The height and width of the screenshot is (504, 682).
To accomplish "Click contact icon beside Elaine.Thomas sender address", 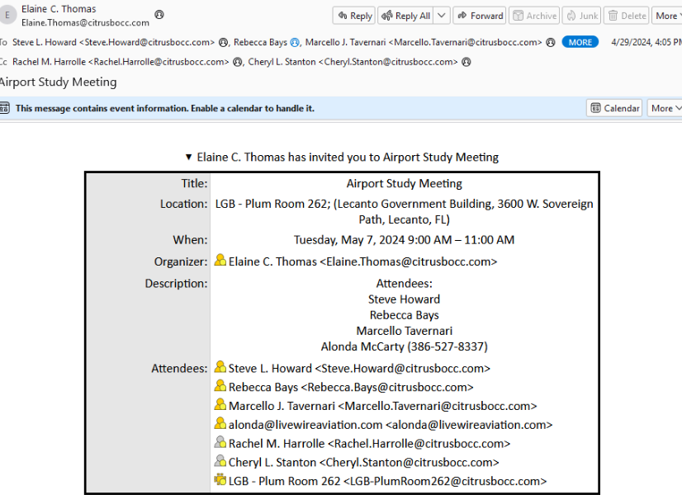I will coord(159,15).
